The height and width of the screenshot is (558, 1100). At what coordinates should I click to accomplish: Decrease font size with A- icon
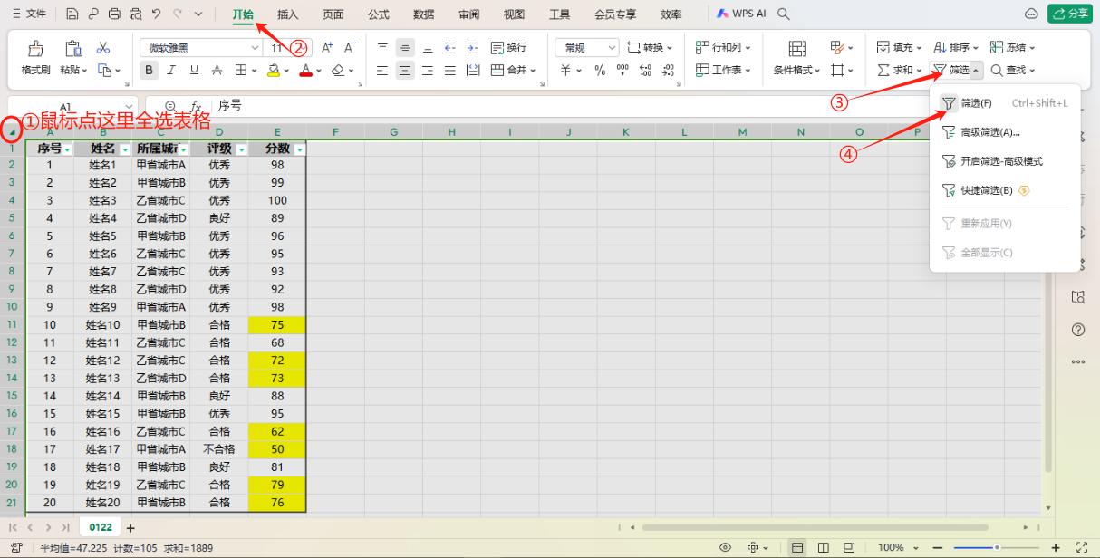350,47
